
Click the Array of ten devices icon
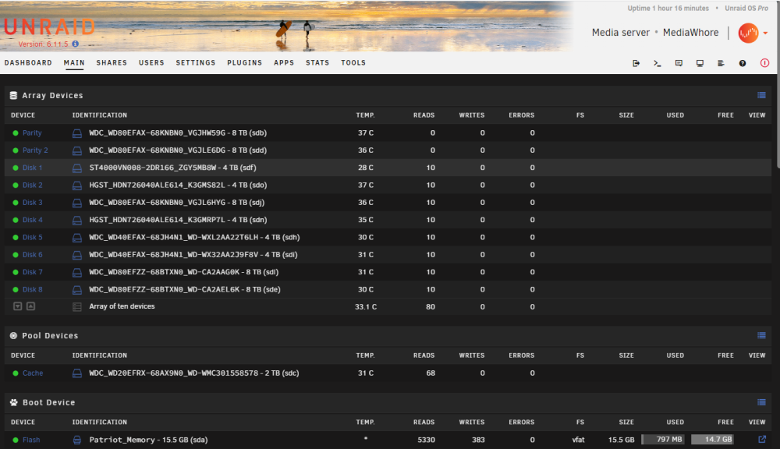(x=77, y=307)
